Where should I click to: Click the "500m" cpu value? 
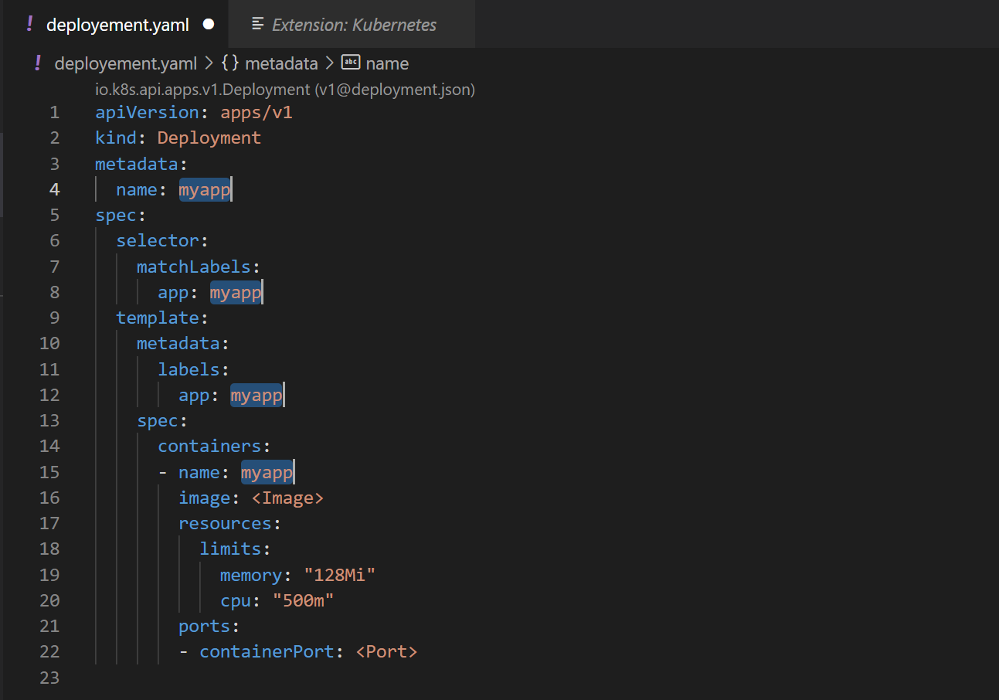303,600
